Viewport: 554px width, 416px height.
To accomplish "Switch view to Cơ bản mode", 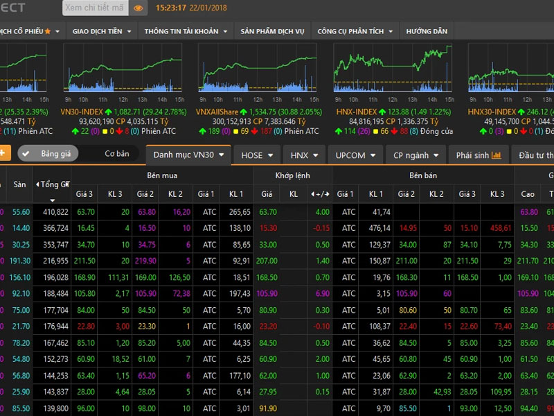I will point(116,153).
